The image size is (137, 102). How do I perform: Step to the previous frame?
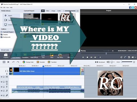(91, 57)
